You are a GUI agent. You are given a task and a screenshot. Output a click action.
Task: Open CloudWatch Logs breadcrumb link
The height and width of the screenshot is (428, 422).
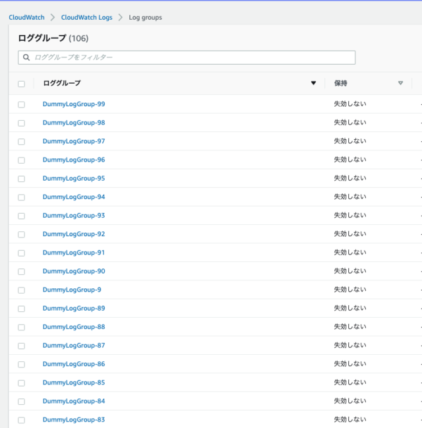click(x=86, y=17)
